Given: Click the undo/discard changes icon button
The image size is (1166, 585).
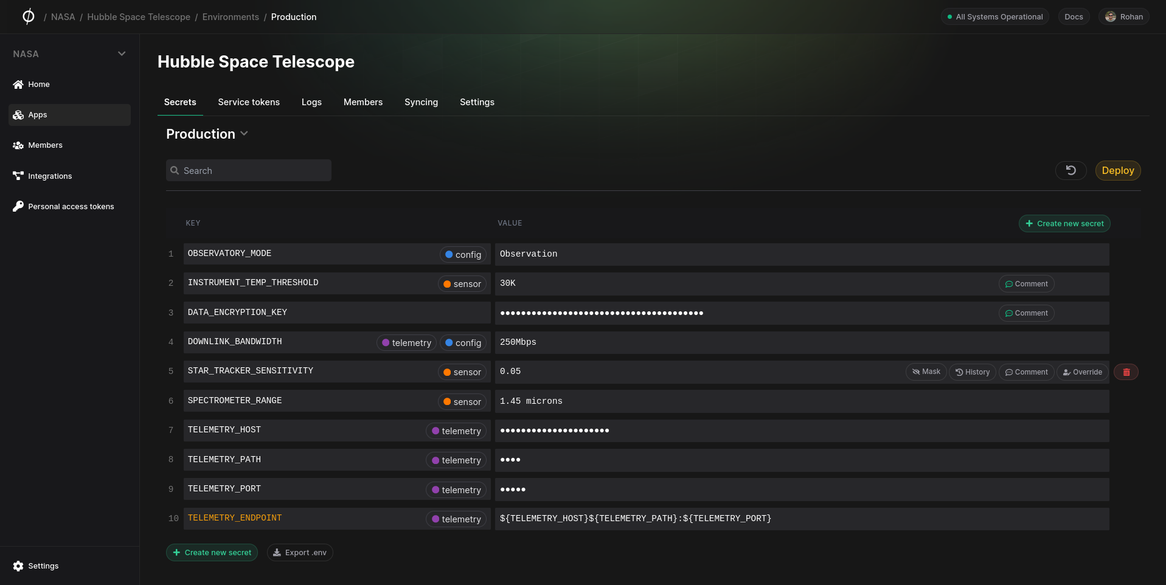Looking at the screenshot, I should point(1071,171).
